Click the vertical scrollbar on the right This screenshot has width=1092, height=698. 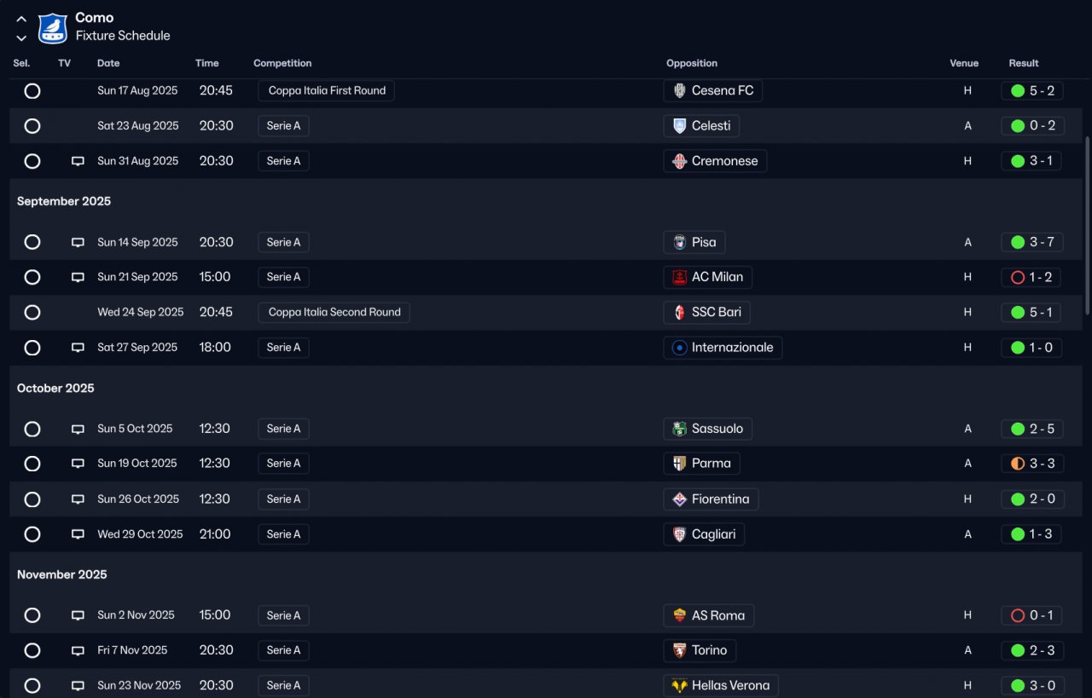coord(1086,226)
